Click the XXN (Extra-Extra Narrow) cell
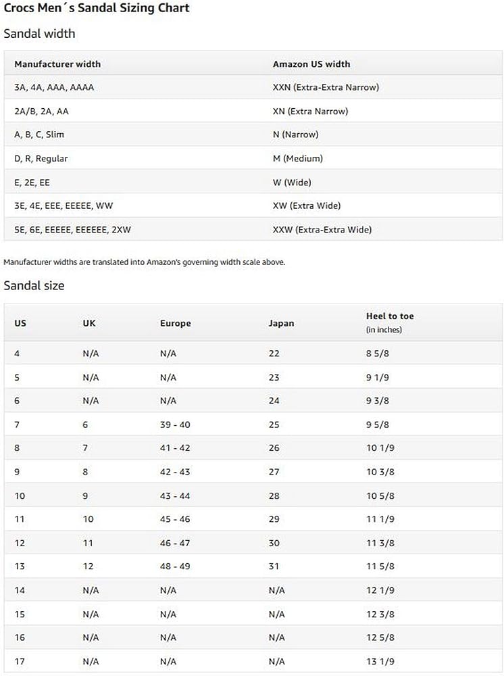Image resolution: width=504 pixels, height=676 pixels. 326,87
